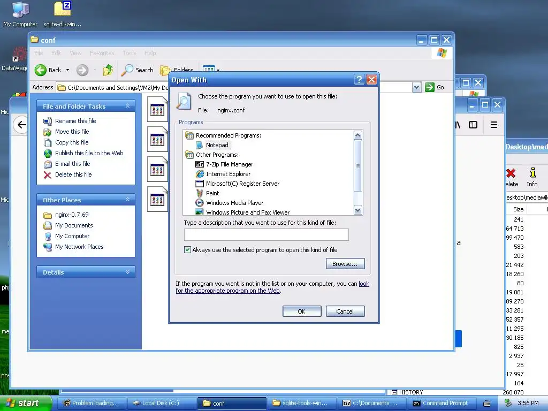Click Delete this file

coord(73,174)
